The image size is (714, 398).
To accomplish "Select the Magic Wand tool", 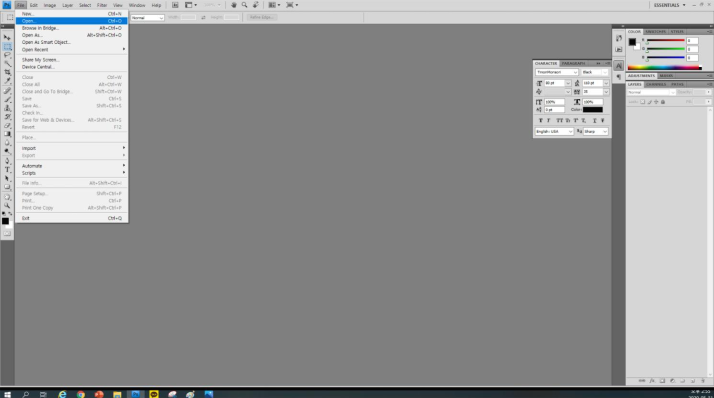I will click(x=7, y=64).
